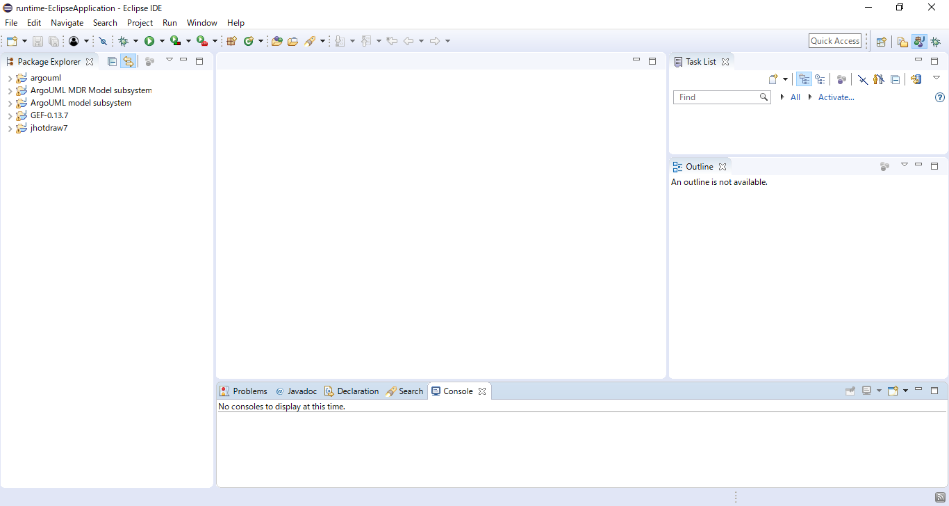Open the Navigate menu

67,23
